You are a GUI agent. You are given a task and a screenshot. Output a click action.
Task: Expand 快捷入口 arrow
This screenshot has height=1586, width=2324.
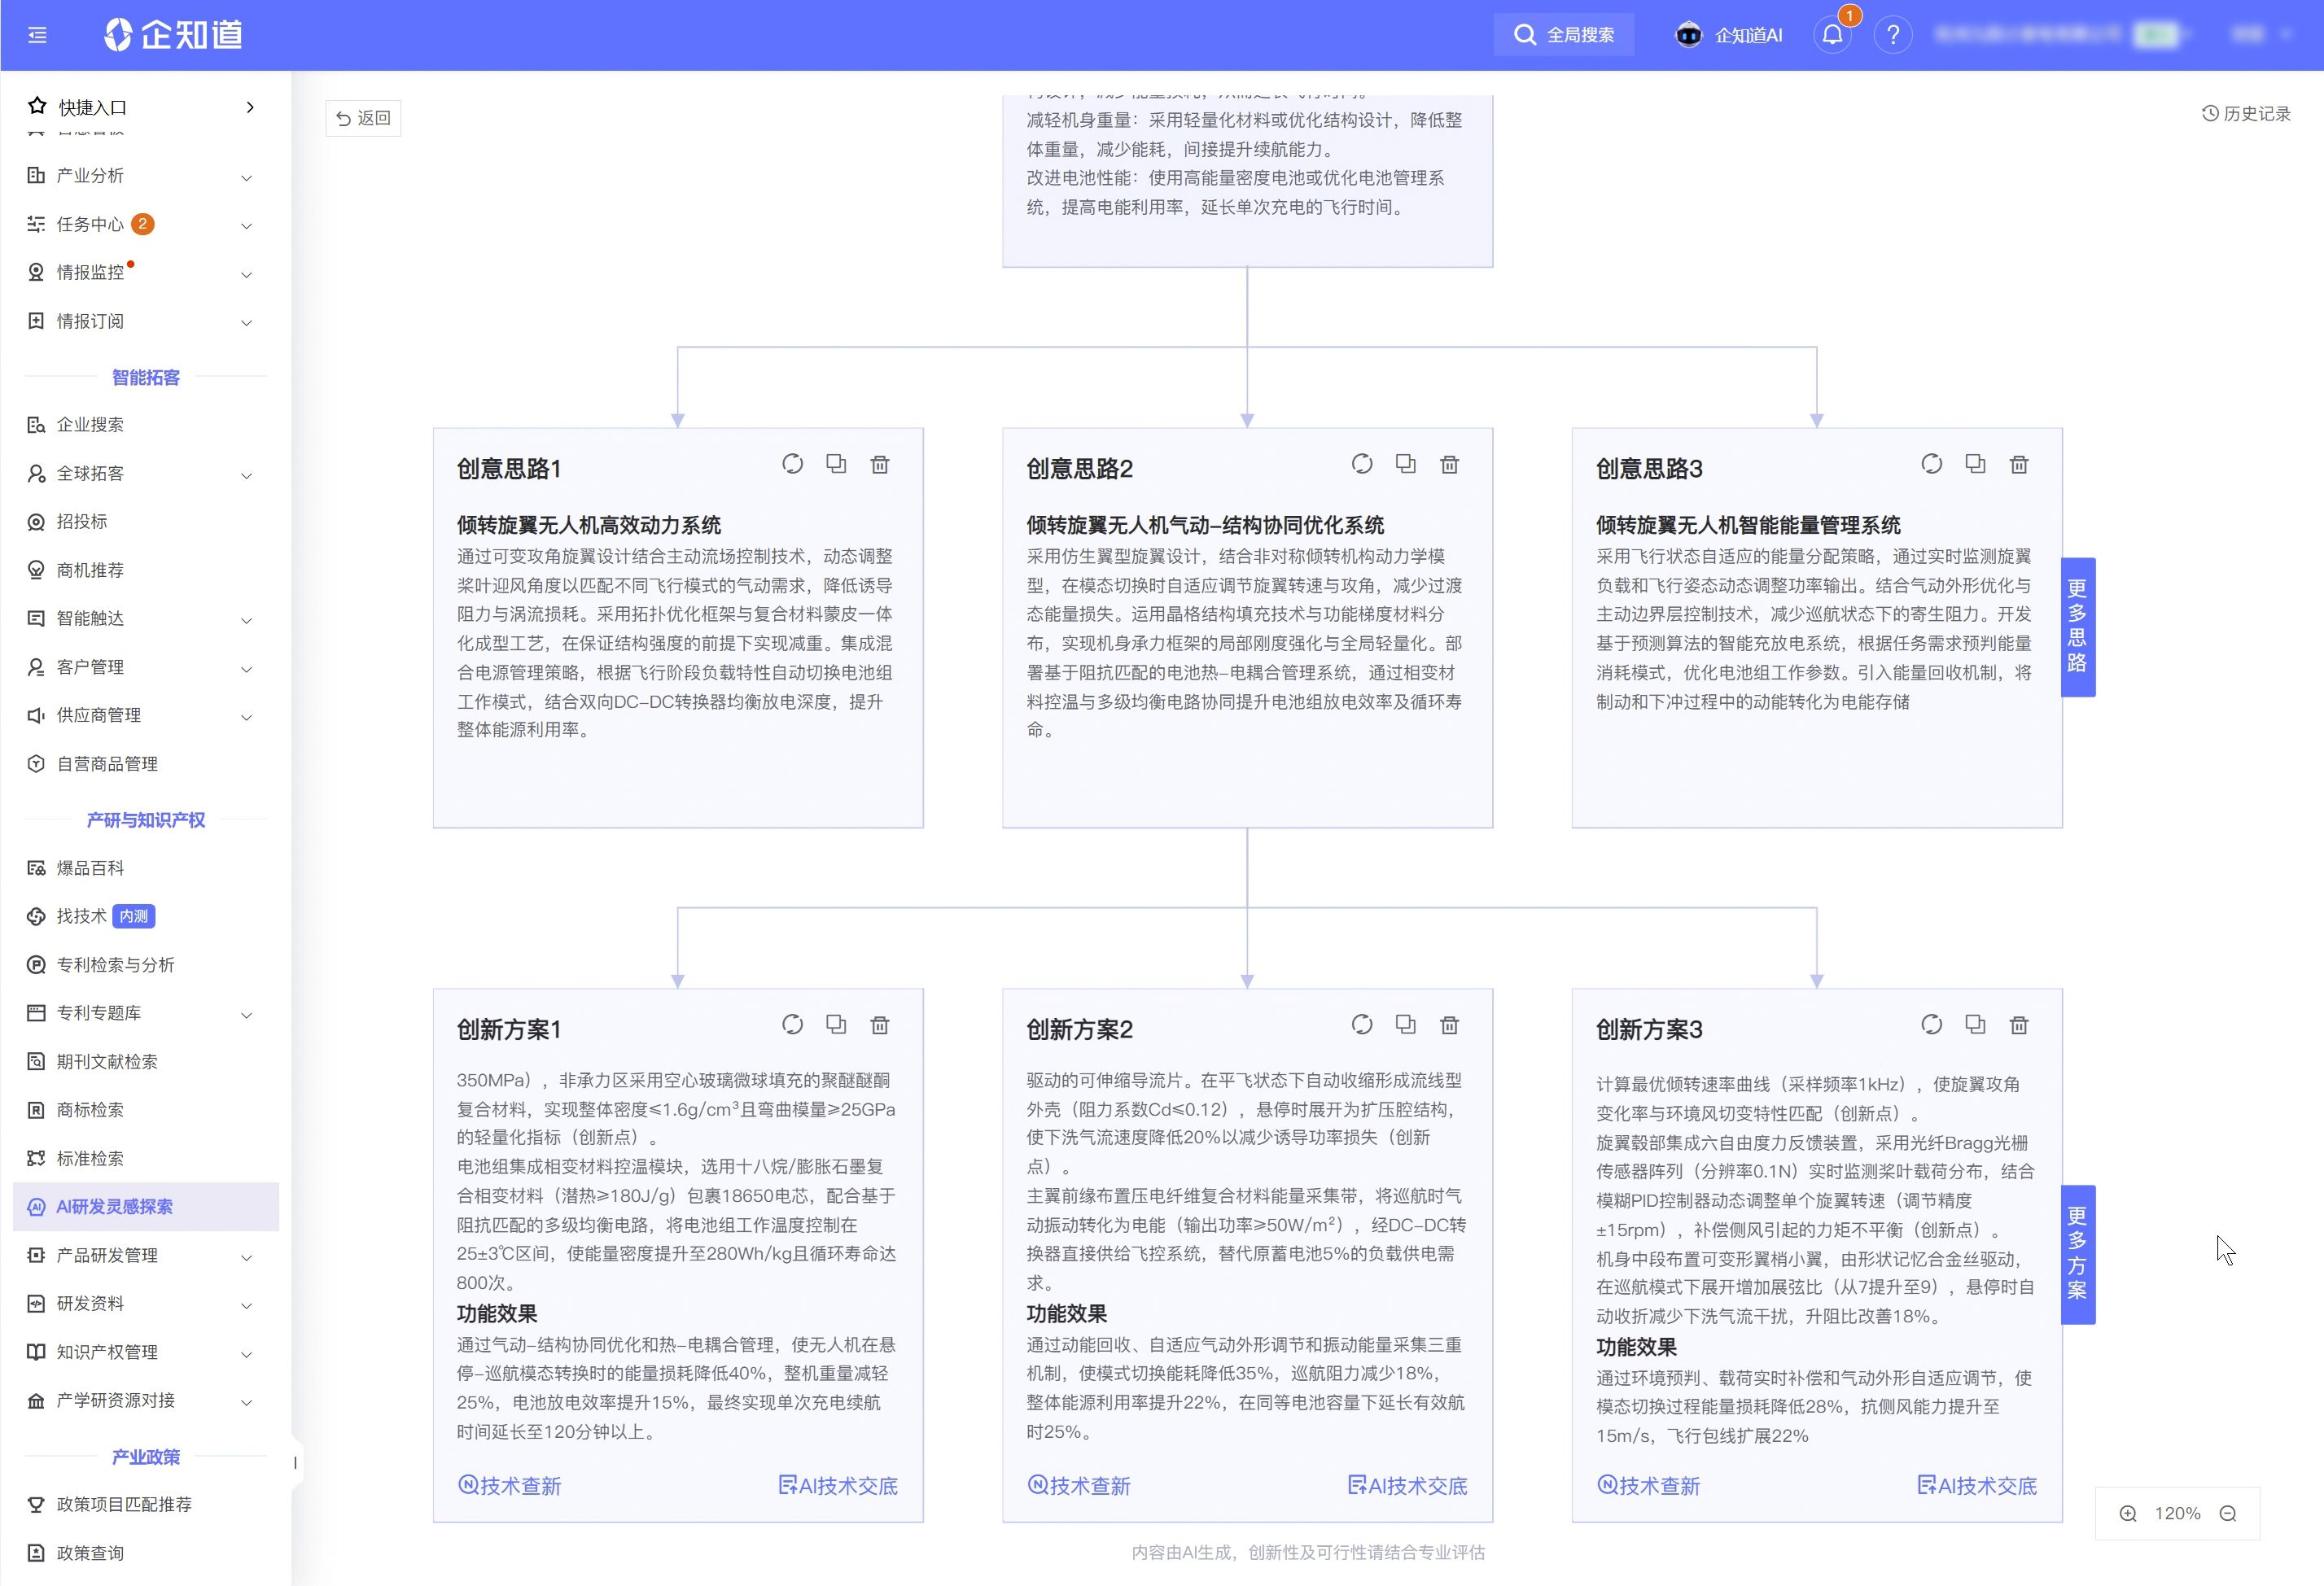pos(250,107)
